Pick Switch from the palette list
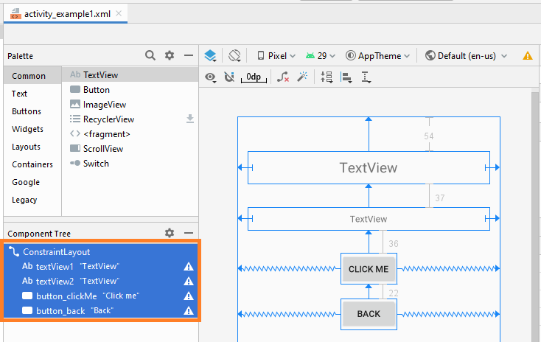The width and height of the screenshot is (541, 342). click(x=130, y=164)
